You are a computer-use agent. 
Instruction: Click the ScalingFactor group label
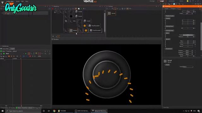click(169, 26)
